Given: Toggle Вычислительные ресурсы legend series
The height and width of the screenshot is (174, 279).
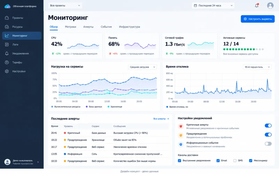Looking at the screenshot, I should click(x=66, y=107).
